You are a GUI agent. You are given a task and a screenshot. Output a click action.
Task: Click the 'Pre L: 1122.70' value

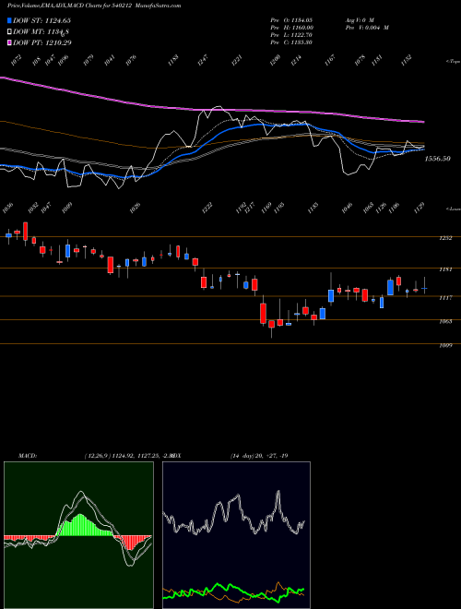tap(291, 35)
